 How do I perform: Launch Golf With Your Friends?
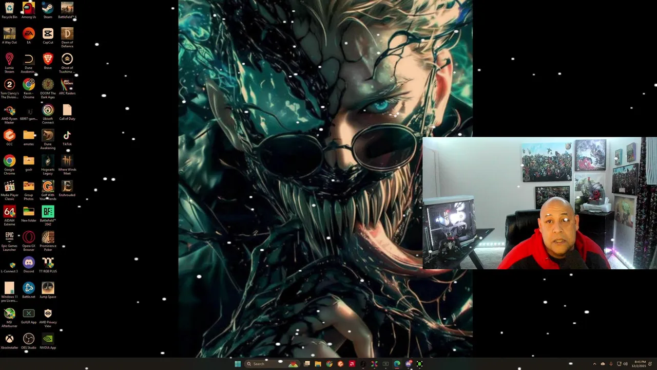(x=48, y=190)
